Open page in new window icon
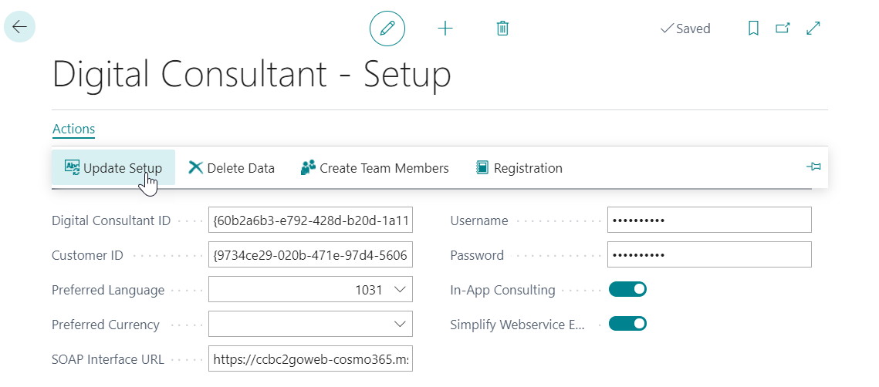This screenshot has width=879, height=387. coord(783,29)
